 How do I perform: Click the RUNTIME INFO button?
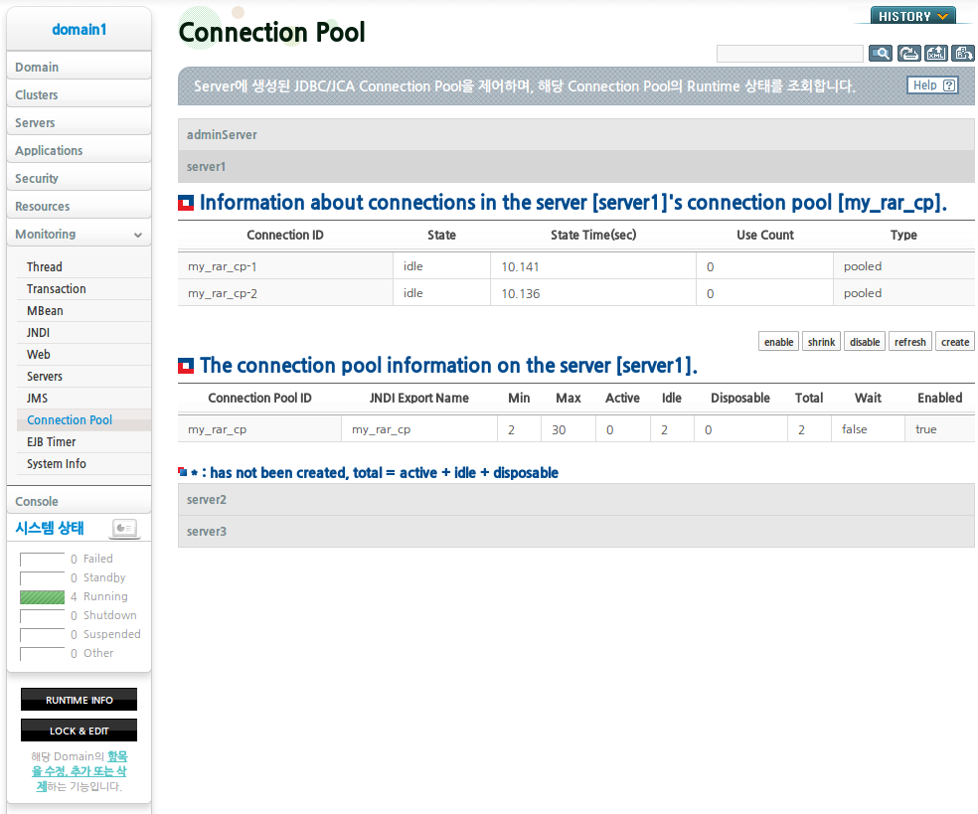[x=79, y=700]
